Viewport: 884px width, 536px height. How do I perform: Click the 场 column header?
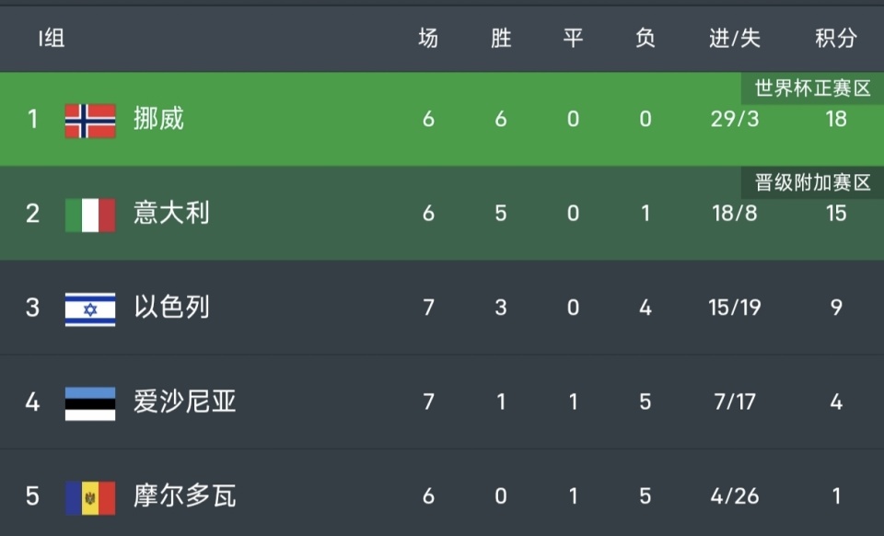coord(428,39)
